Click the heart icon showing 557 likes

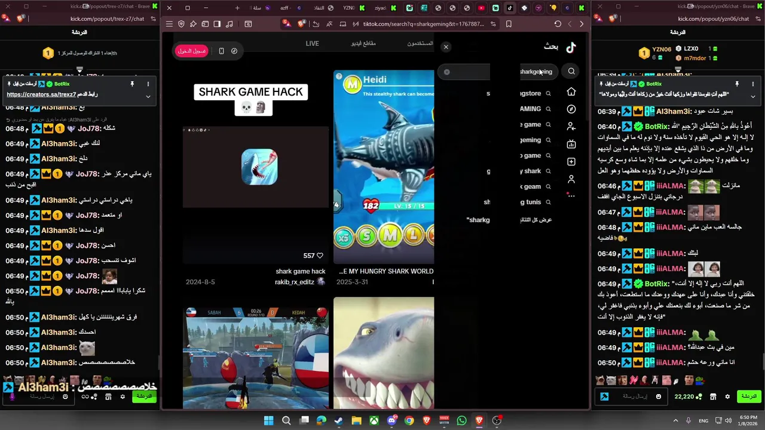point(320,256)
